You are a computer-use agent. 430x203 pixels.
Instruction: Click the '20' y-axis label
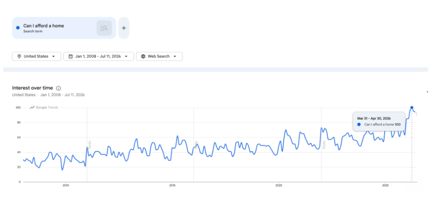tap(19, 167)
